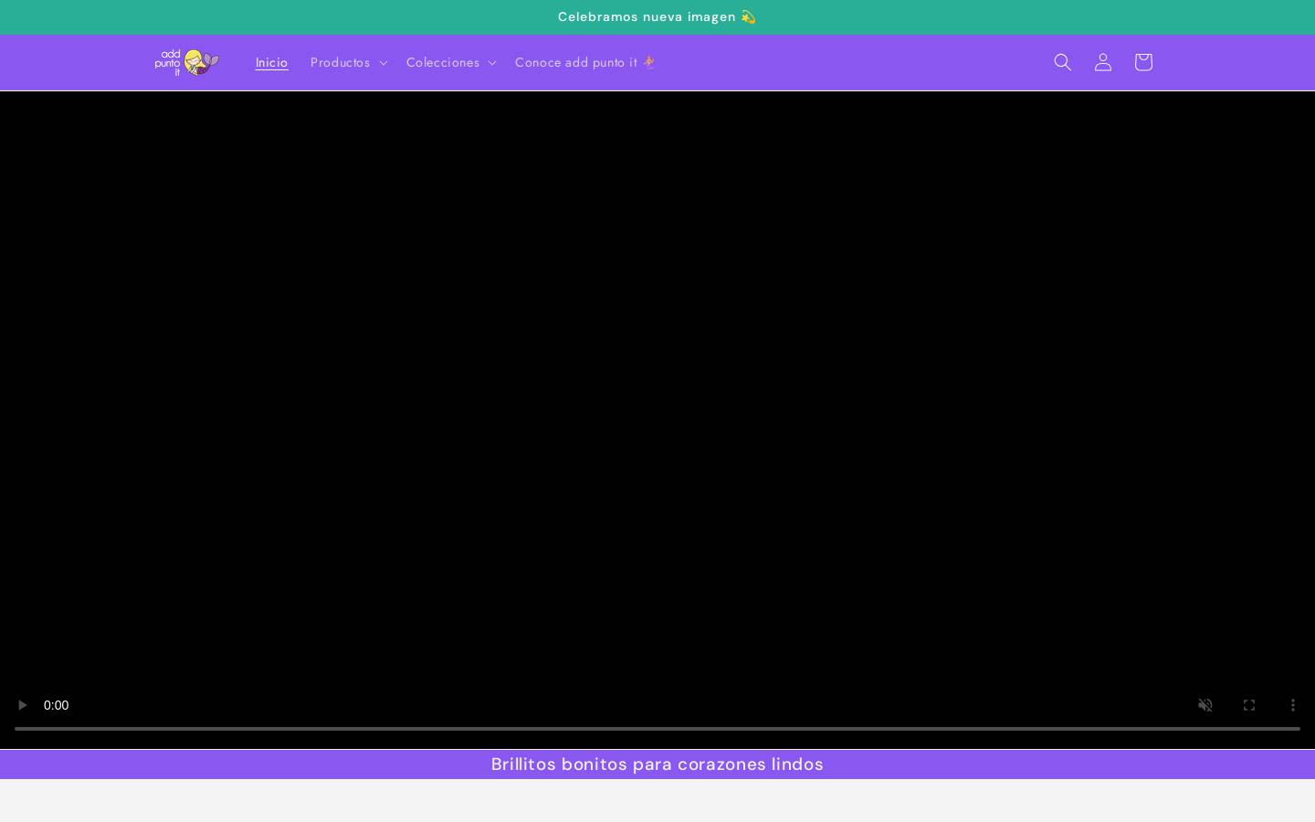
Task: Expand the Productos dropdown menu
Action: [x=349, y=62]
